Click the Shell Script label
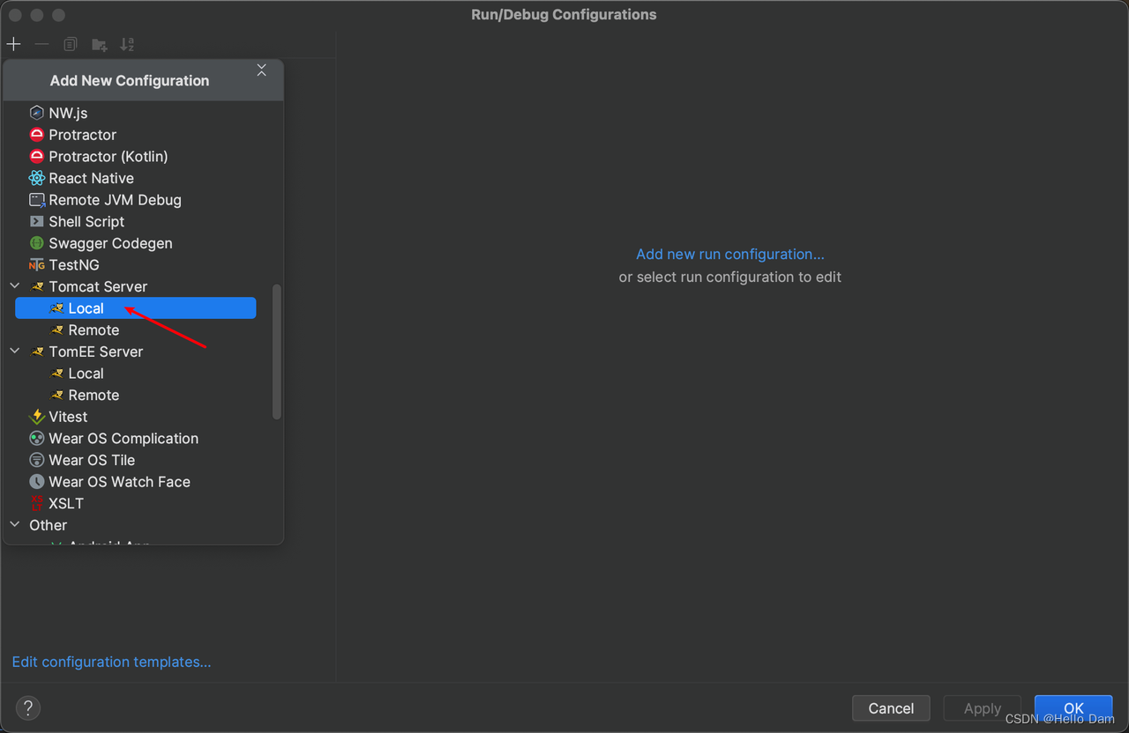 86,221
